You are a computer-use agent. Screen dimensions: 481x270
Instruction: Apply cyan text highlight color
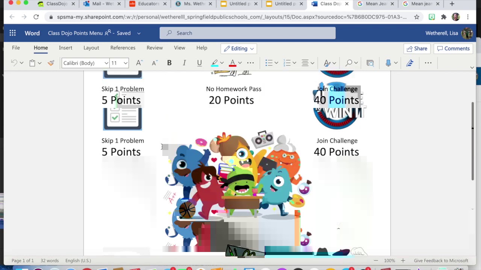(215, 63)
